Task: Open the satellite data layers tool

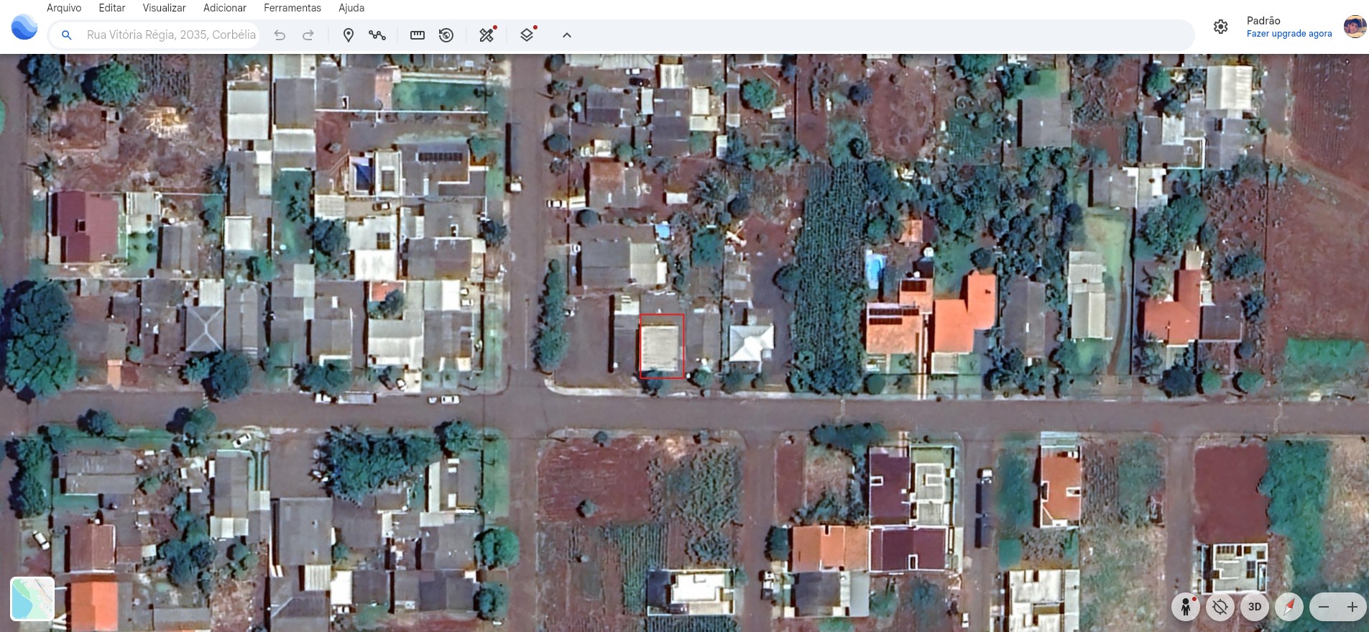Action: pos(487,35)
